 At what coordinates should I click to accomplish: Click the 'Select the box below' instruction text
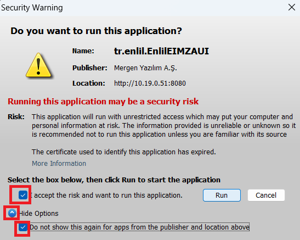pos(114,180)
